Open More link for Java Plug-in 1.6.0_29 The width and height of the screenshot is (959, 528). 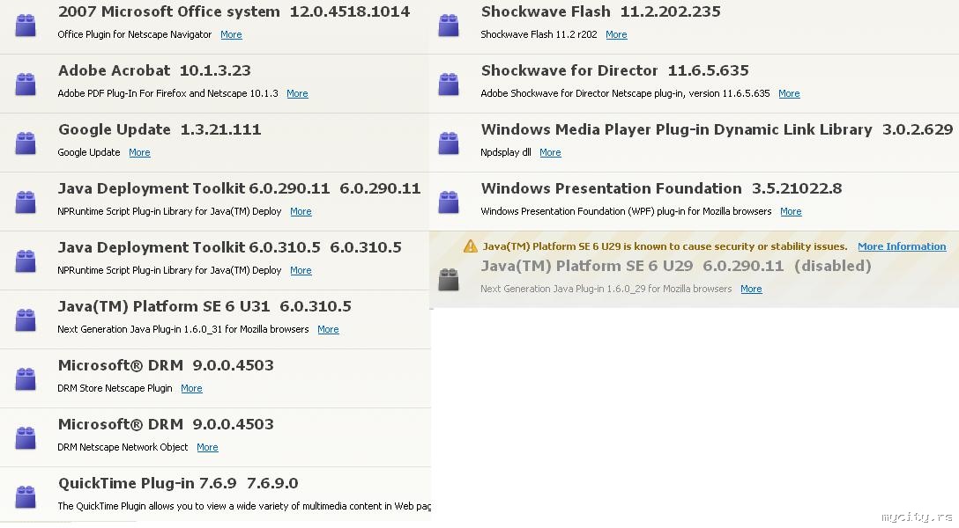[x=751, y=289]
